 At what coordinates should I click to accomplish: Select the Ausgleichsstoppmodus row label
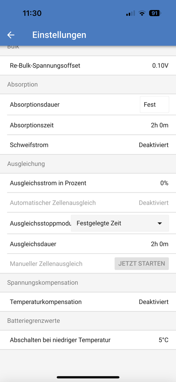pyautogui.click(x=40, y=223)
